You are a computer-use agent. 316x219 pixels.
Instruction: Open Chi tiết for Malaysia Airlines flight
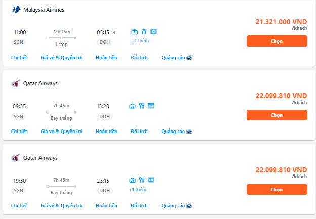click(x=19, y=58)
